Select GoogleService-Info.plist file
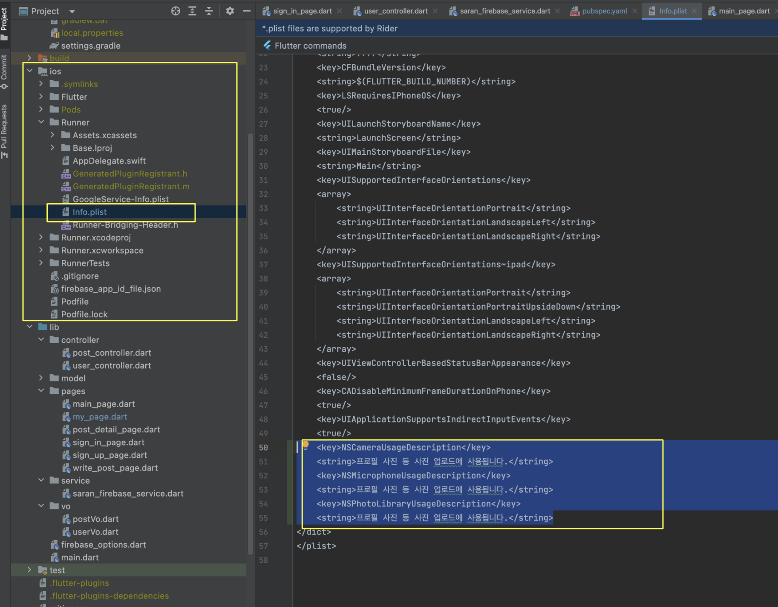The height and width of the screenshot is (607, 778). pyautogui.click(x=121, y=199)
